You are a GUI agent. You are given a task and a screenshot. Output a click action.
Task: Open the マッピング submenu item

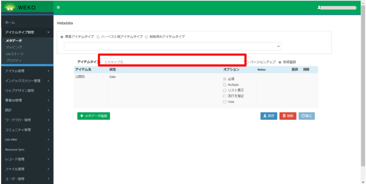(14, 47)
